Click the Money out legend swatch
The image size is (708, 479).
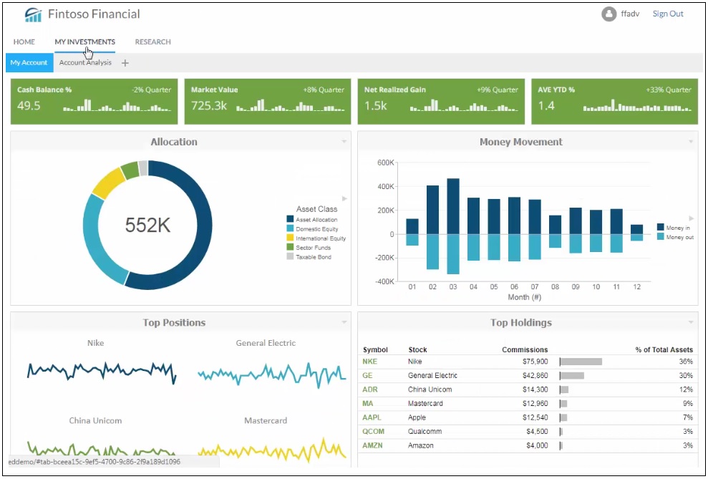(x=660, y=237)
